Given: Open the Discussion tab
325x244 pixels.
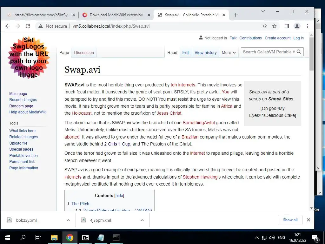Looking at the screenshot, I should click(x=84, y=53).
